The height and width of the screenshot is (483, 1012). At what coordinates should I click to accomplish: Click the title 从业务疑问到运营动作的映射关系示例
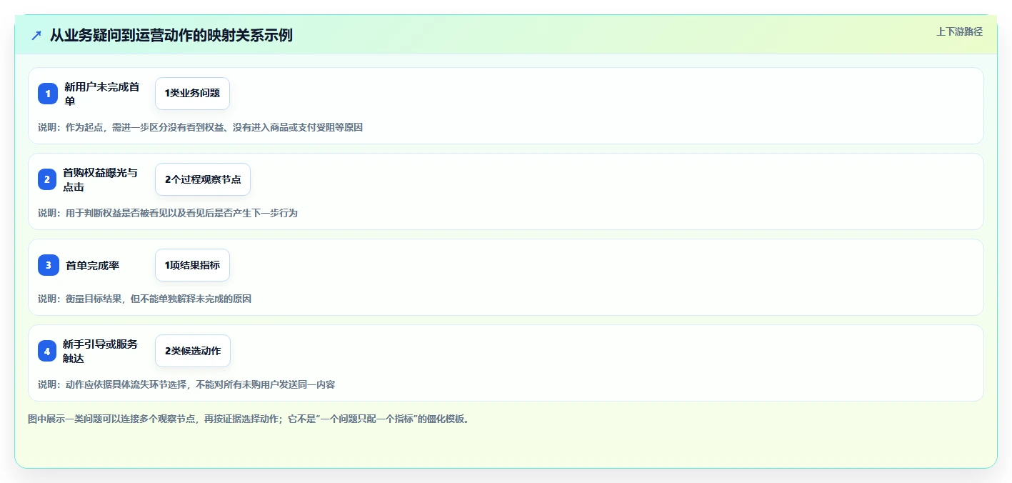point(171,36)
